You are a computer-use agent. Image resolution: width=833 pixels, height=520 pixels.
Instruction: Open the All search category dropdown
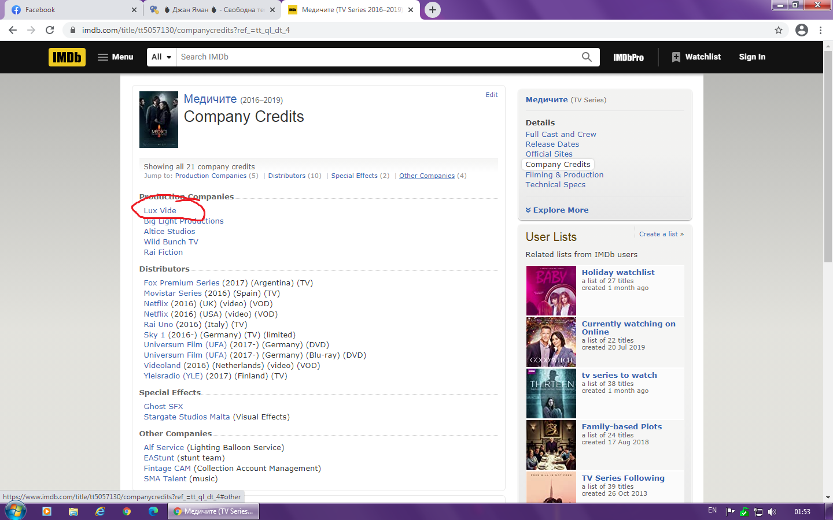click(x=161, y=57)
